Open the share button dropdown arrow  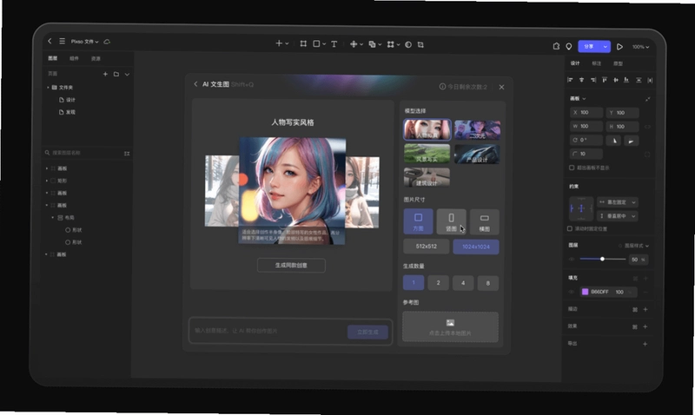tap(605, 47)
